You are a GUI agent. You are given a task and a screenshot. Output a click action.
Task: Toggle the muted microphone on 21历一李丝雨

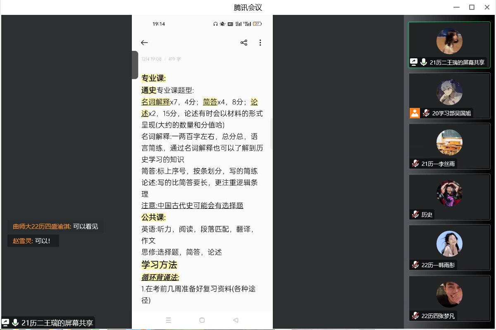pos(415,164)
